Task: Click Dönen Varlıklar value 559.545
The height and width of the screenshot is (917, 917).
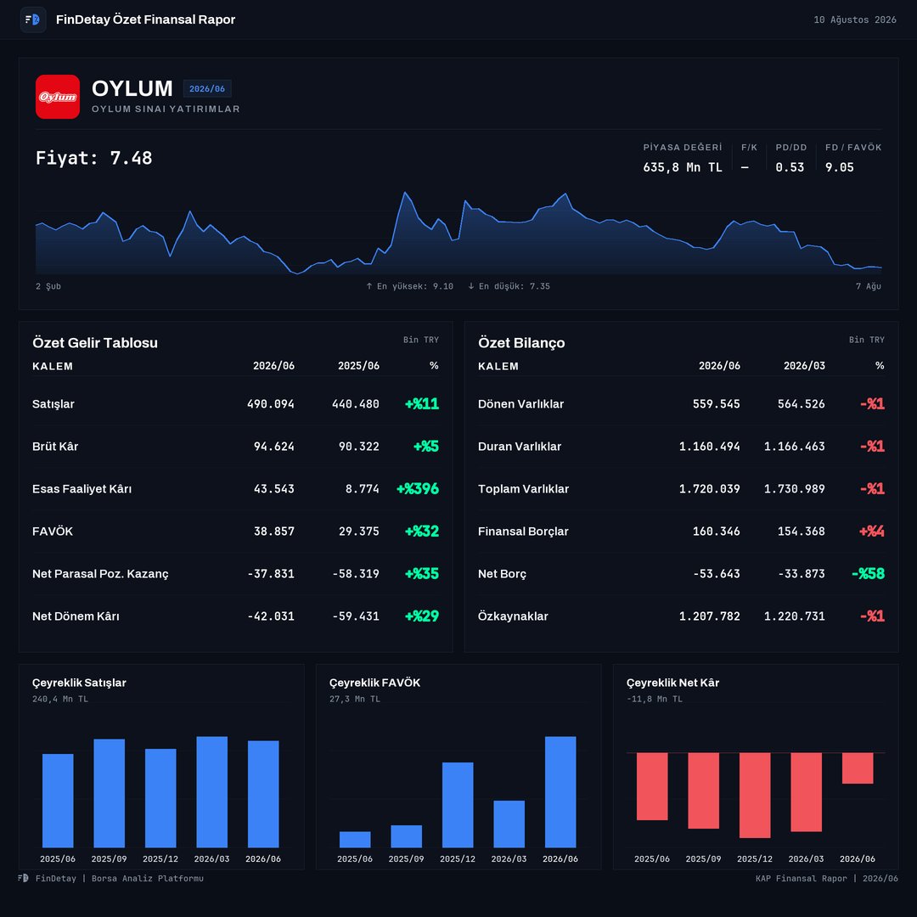Action: (716, 404)
